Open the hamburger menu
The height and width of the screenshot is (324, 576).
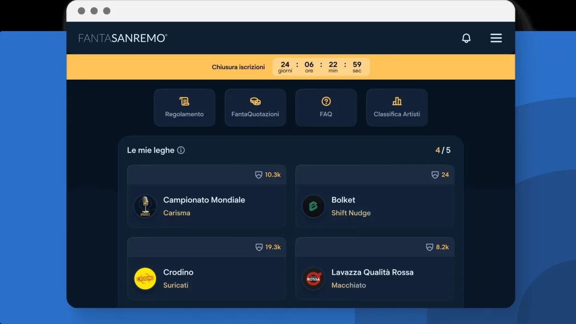(x=496, y=38)
